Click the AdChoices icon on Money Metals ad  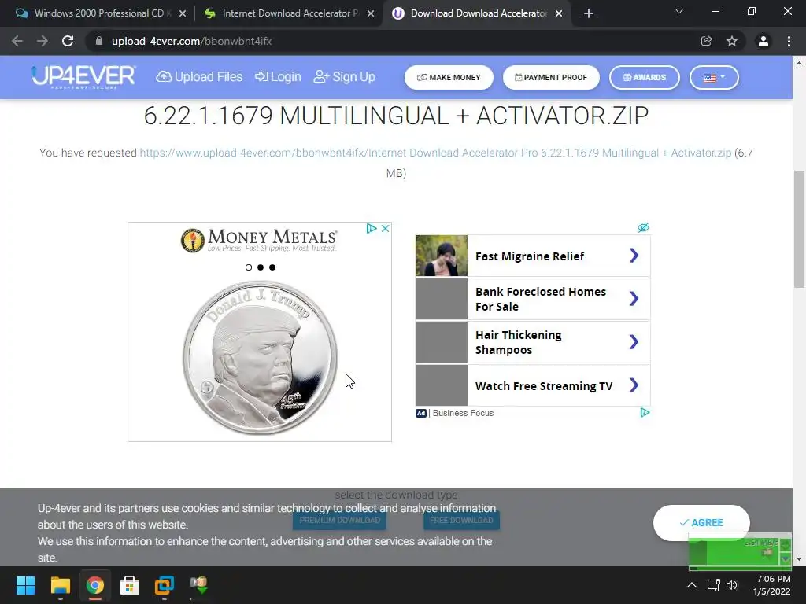pyautogui.click(x=372, y=229)
